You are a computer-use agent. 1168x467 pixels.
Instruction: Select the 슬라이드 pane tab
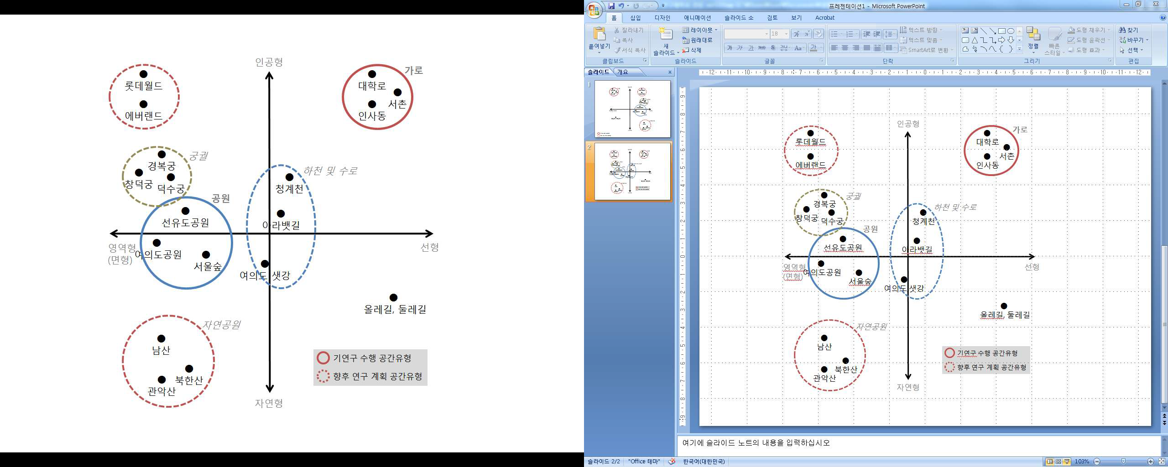coord(598,72)
